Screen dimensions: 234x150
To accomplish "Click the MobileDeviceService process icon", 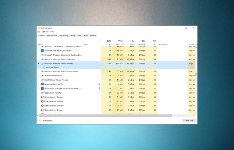I will (x=42, y=76).
